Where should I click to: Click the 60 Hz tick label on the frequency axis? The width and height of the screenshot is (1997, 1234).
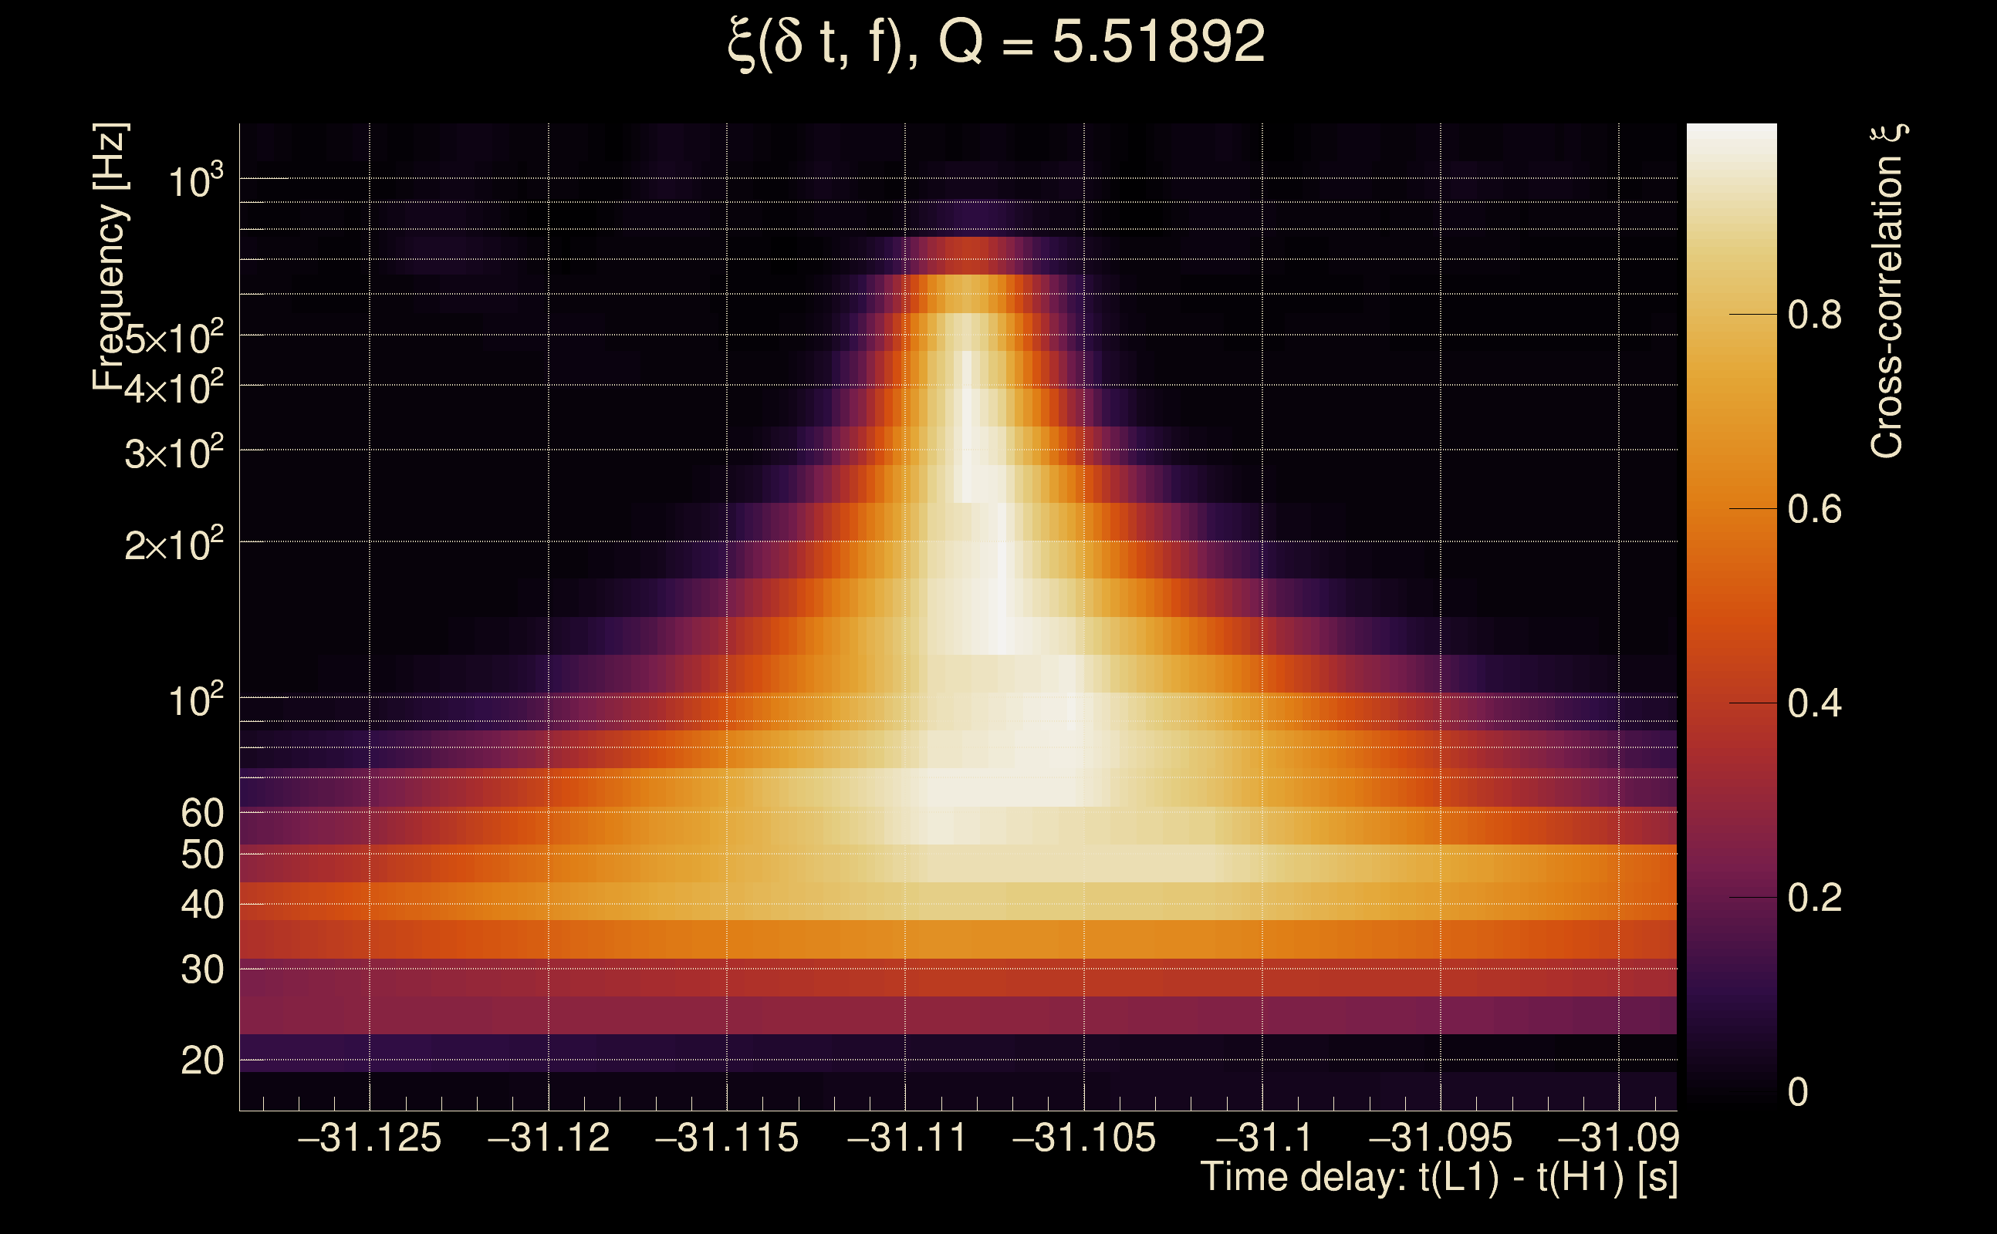click(x=201, y=814)
